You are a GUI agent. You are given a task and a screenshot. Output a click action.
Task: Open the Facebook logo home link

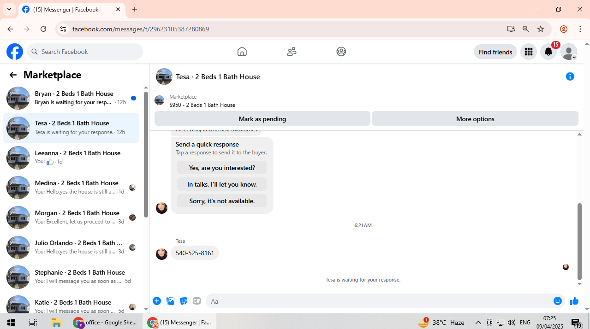[15, 52]
